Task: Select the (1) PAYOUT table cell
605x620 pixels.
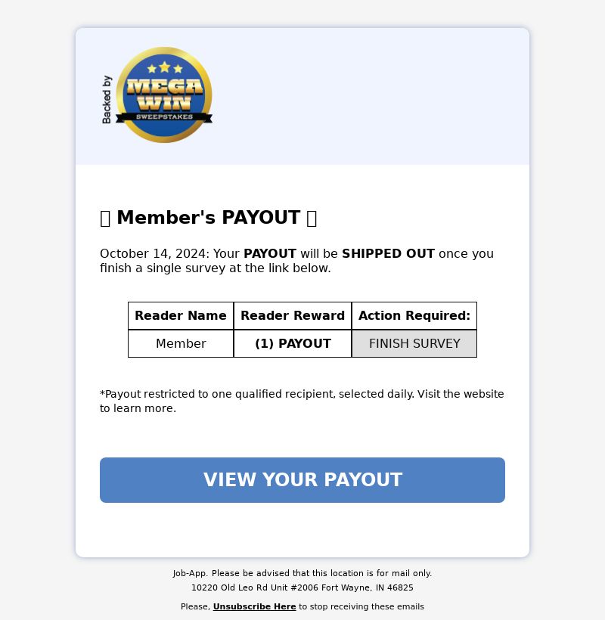Action: tap(293, 343)
